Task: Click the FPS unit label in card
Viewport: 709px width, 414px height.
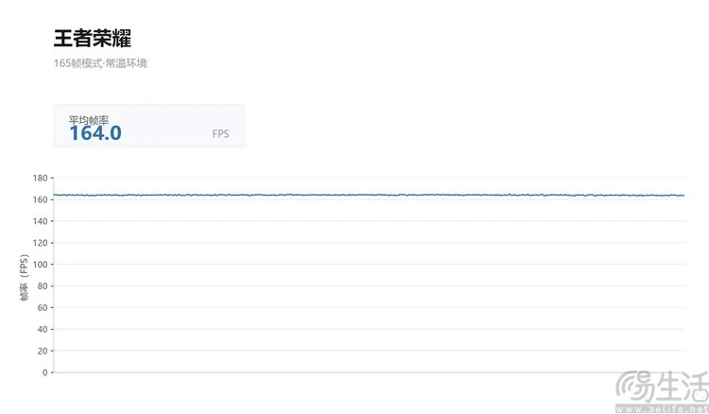Action: pos(220,134)
